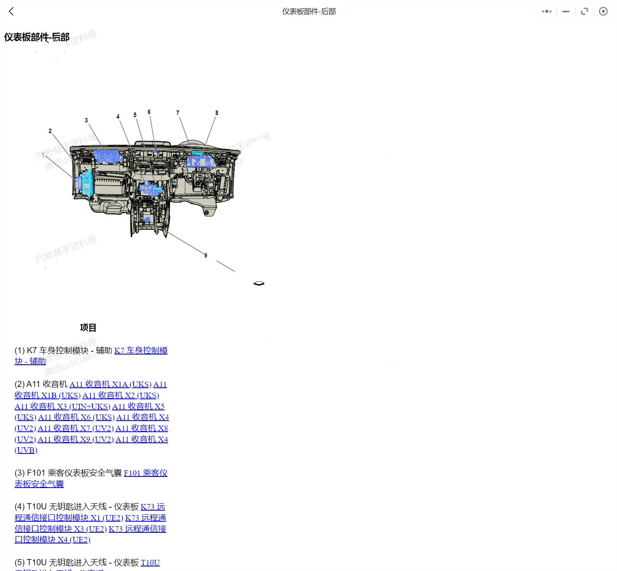Go back using the top-left arrow
The image size is (617, 571).
[11, 12]
